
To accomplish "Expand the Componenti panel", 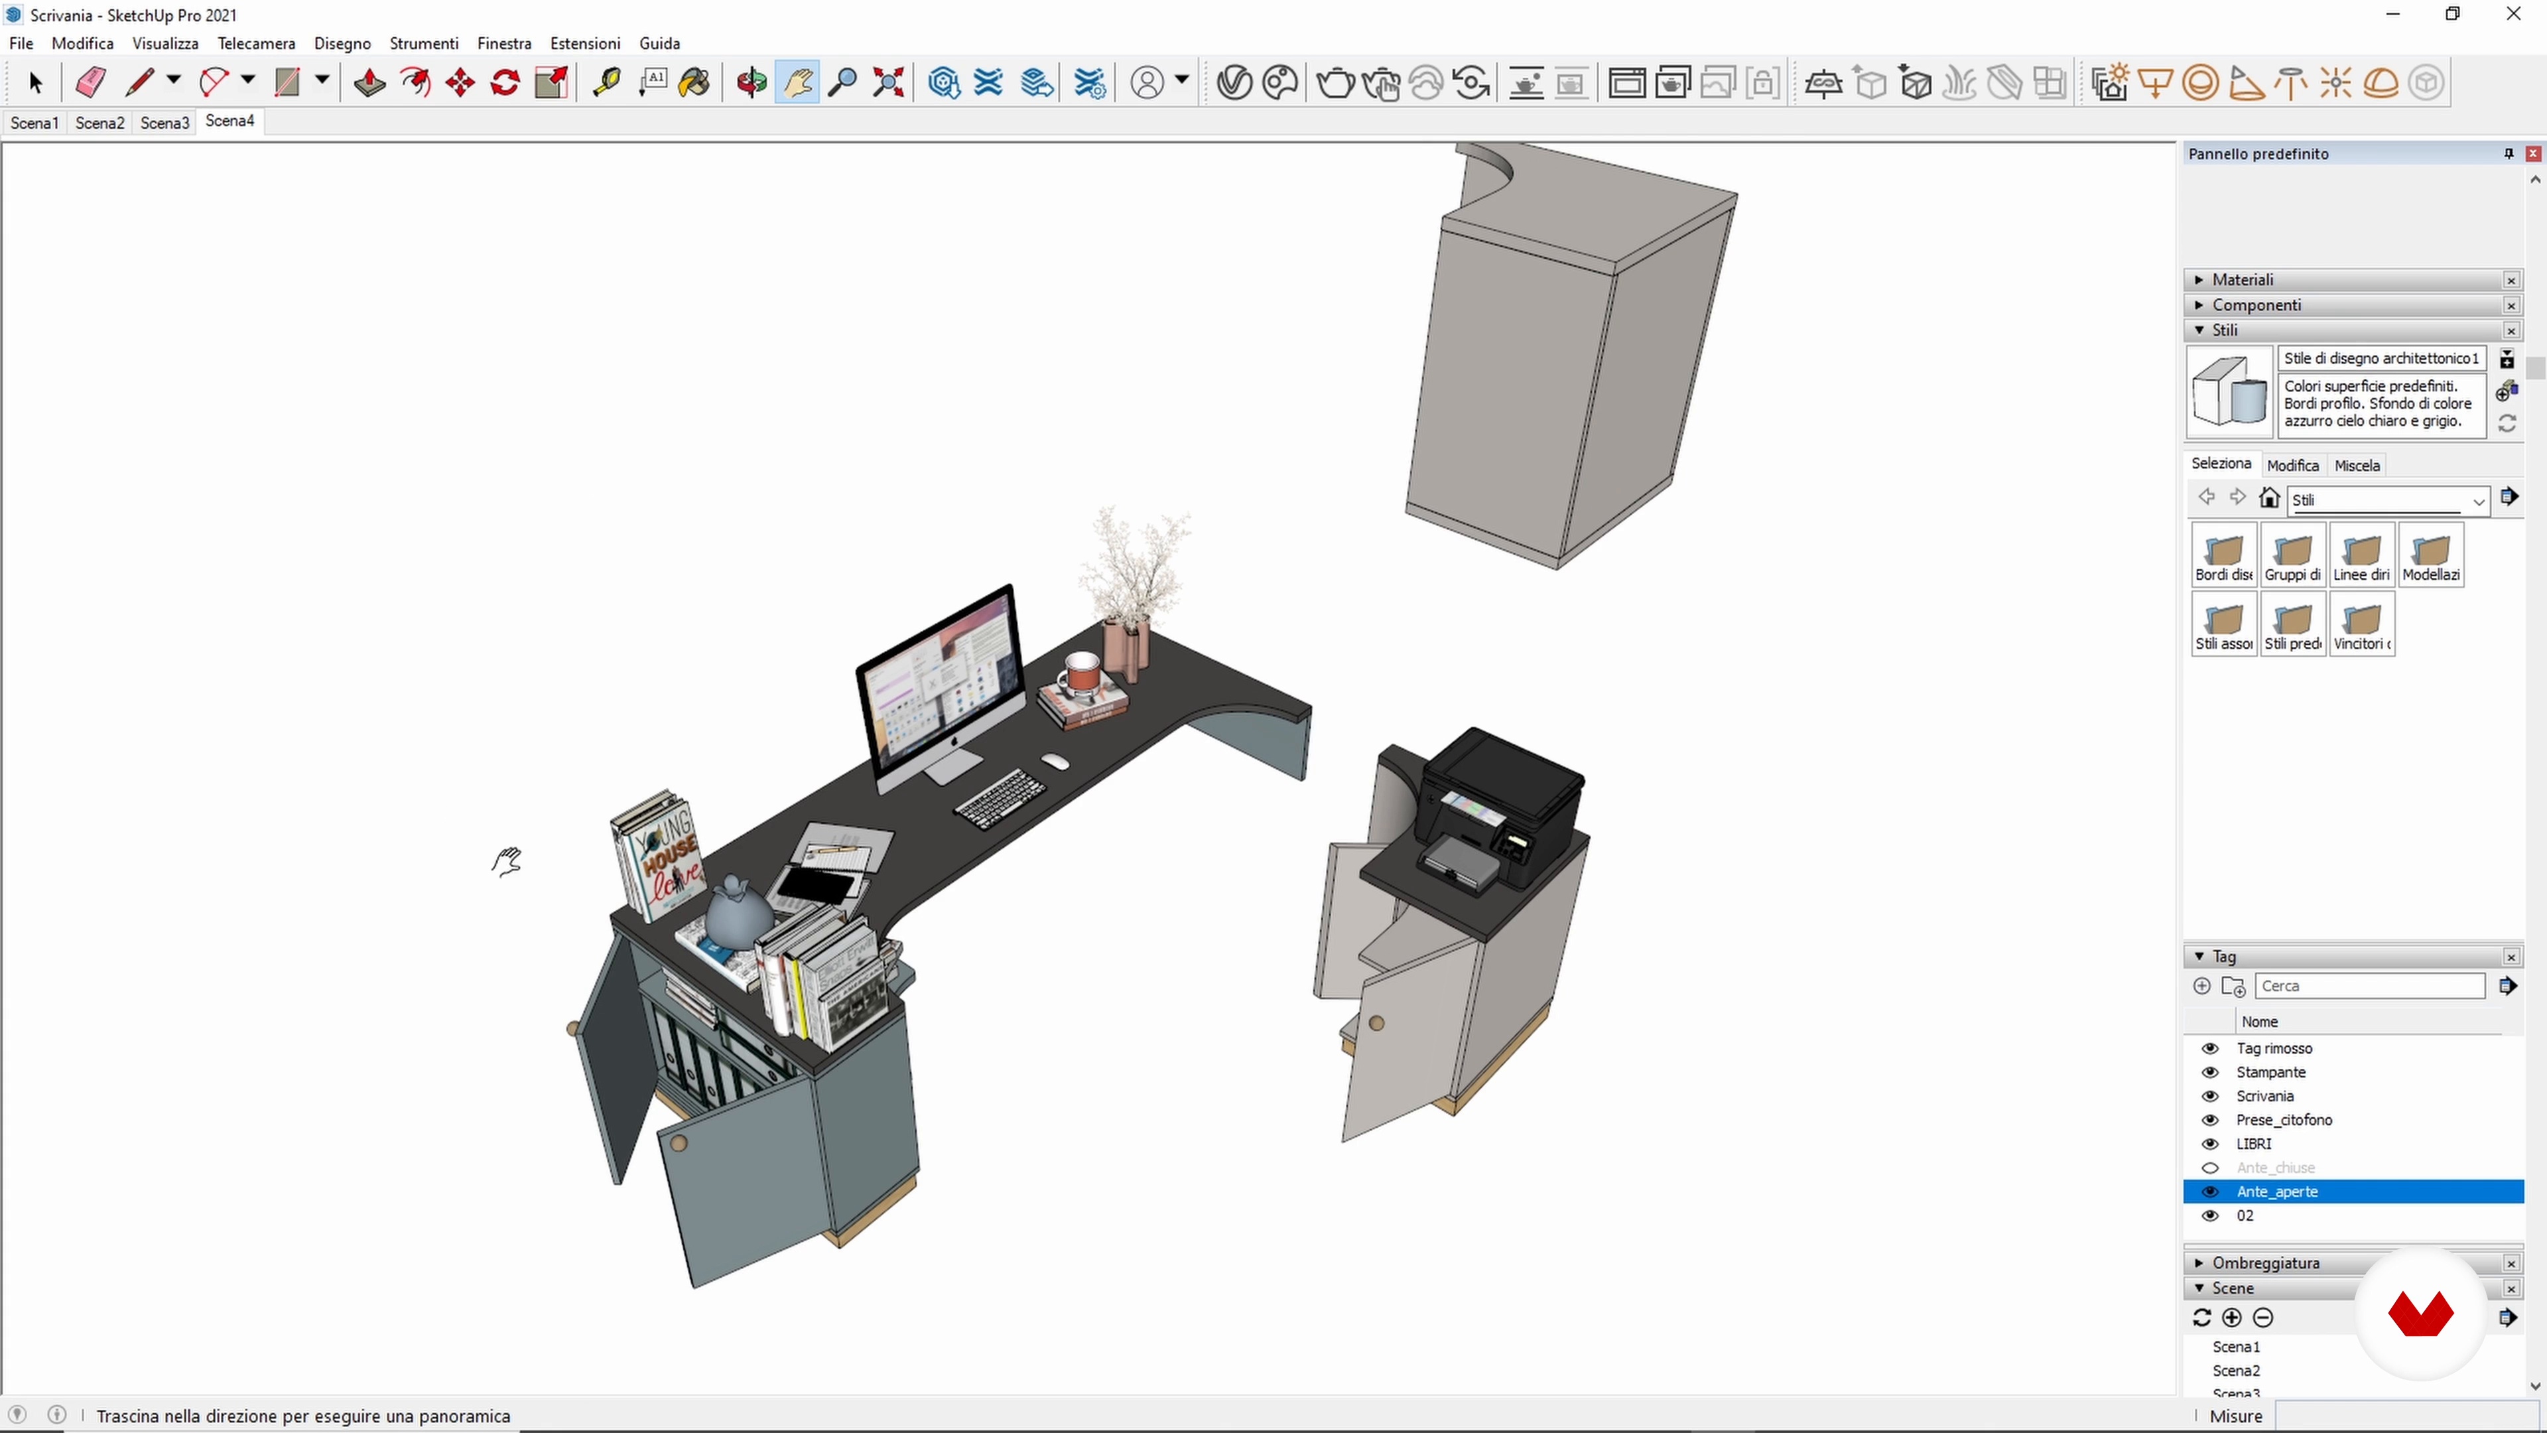I will pos(2198,305).
